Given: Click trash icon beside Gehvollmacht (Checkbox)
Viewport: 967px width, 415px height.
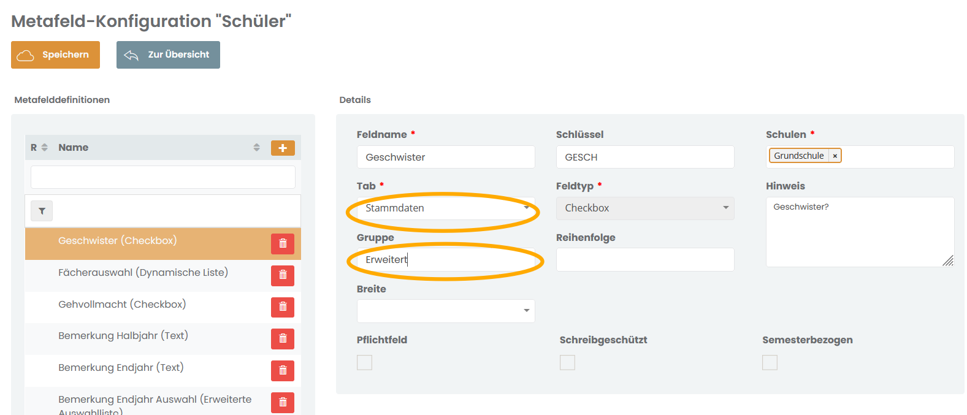Looking at the screenshot, I should pos(283,307).
